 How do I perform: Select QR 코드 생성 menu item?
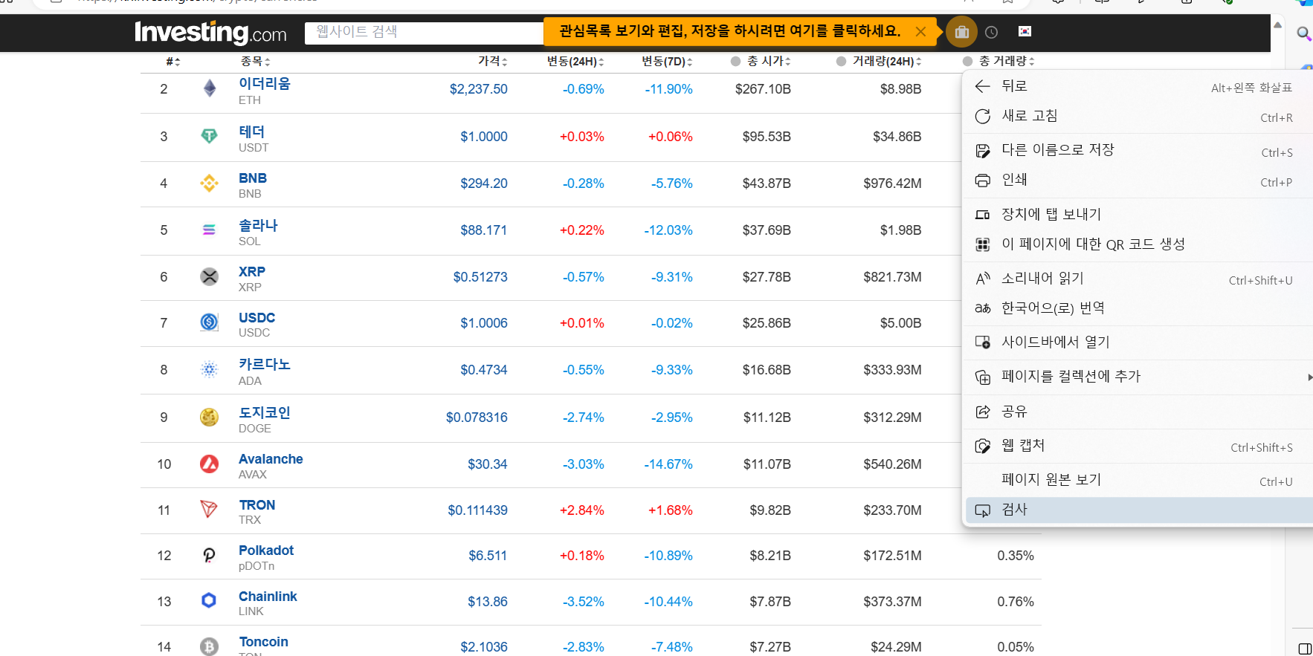[1138, 244]
